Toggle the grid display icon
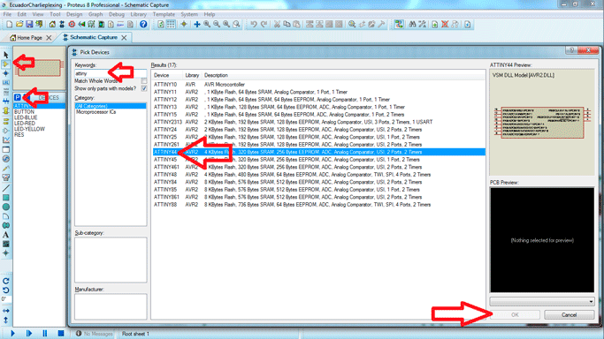This screenshot has height=339, width=604. point(171,24)
